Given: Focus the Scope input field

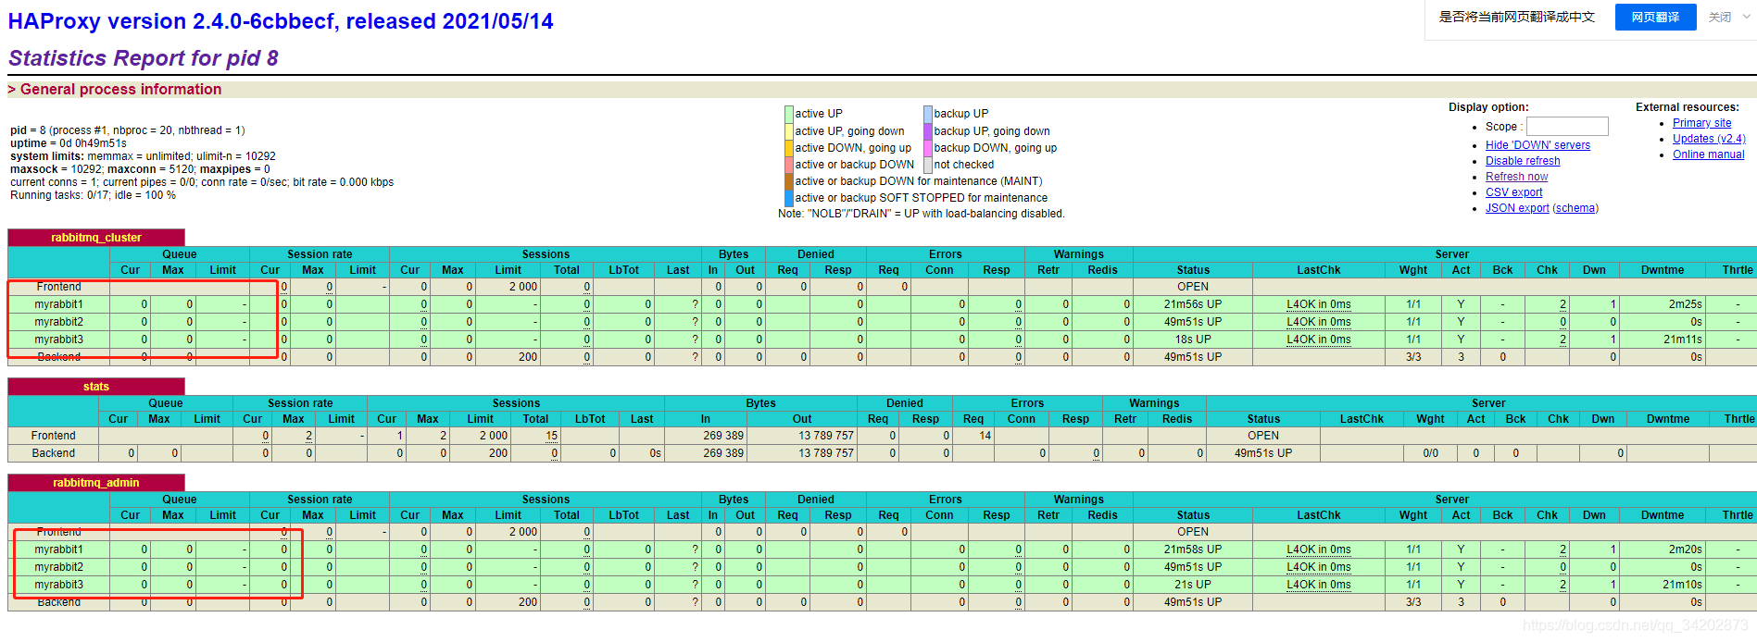Looking at the screenshot, I should 1567,127.
